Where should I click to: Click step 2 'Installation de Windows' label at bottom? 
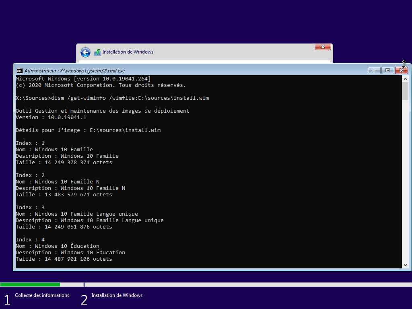tap(117, 295)
